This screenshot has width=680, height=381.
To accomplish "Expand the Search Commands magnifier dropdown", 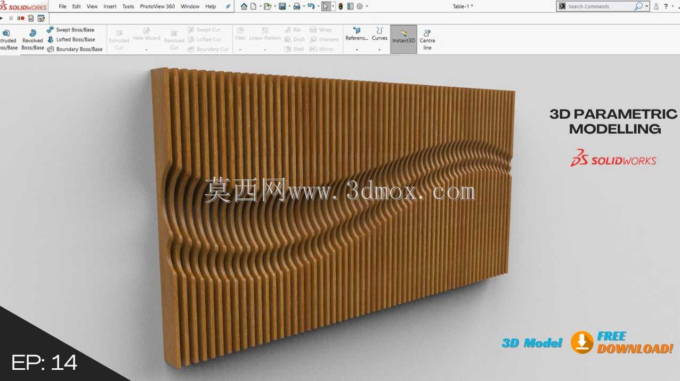I will [x=647, y=6].
